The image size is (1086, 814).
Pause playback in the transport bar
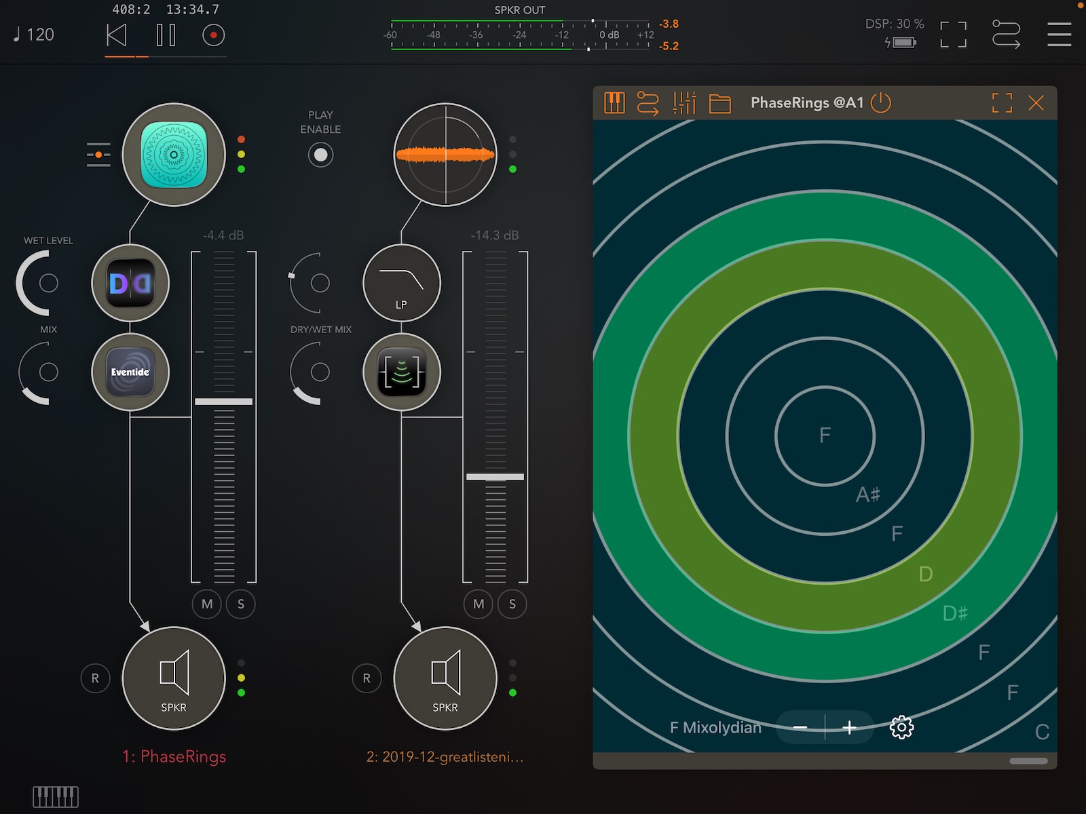[x=166, y=35]
